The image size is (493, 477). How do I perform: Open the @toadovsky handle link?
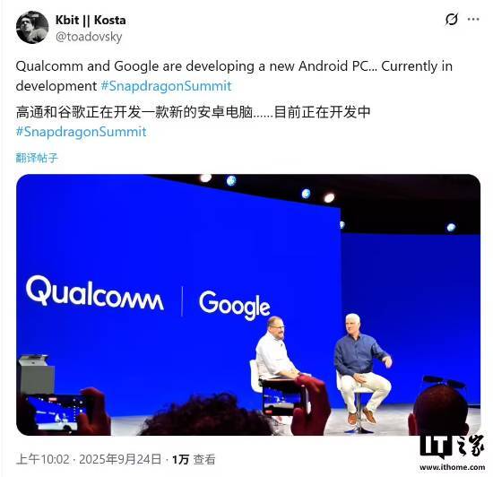click(89, 37)
